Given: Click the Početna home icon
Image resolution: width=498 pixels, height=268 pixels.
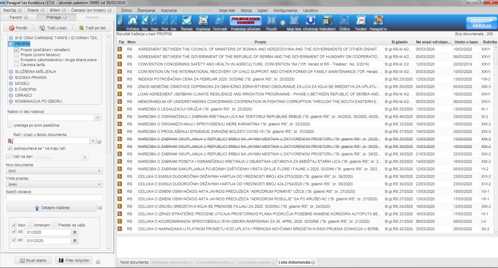Looking at the screenshot, I should 133,21.
